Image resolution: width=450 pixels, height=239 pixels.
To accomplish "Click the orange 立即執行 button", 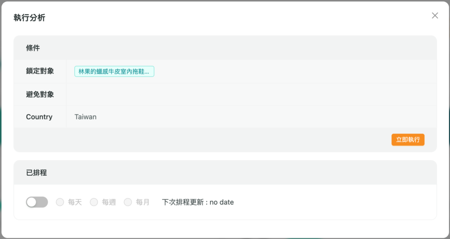I will point(408,140).
